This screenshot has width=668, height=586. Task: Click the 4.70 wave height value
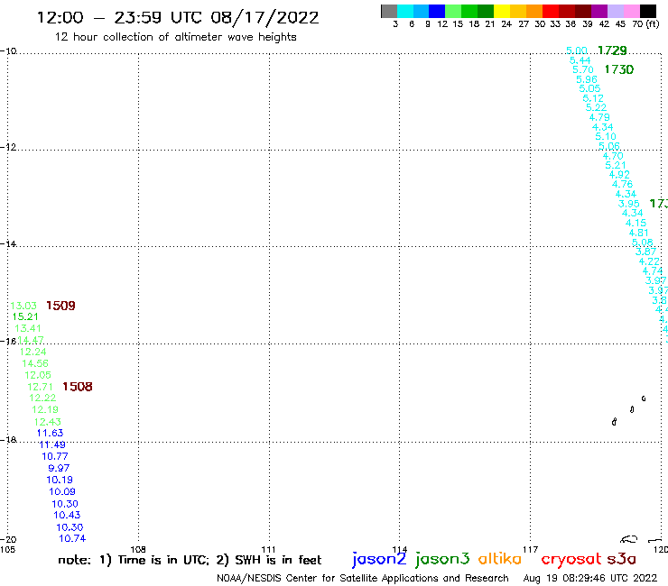click(x=613, y=156)
